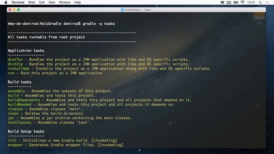The image size is (274, 154).
Task: Open the Edit menu
Action: click(x=42, y=2)
